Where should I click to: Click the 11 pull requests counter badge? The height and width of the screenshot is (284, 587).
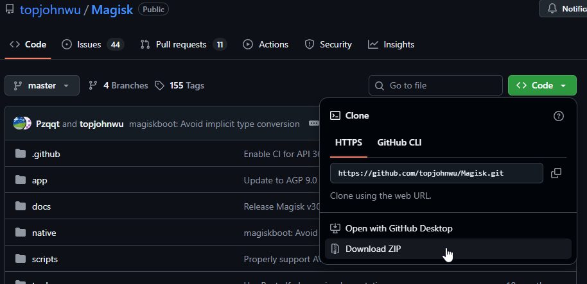point(220,45)
